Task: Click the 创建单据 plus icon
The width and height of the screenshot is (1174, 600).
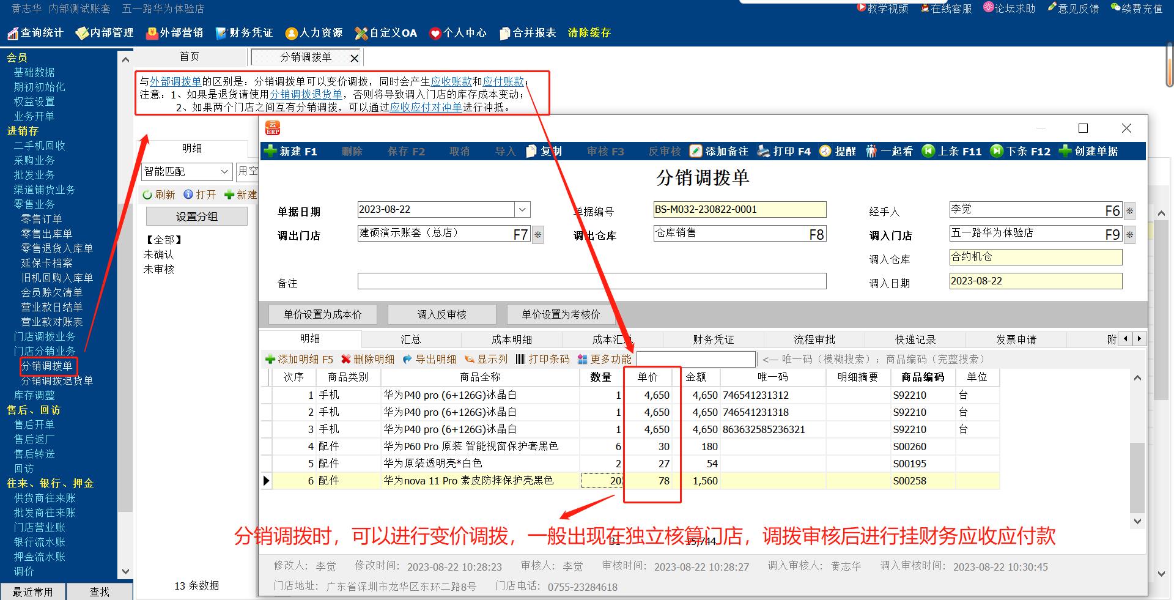Action: tap(1065, 150)
